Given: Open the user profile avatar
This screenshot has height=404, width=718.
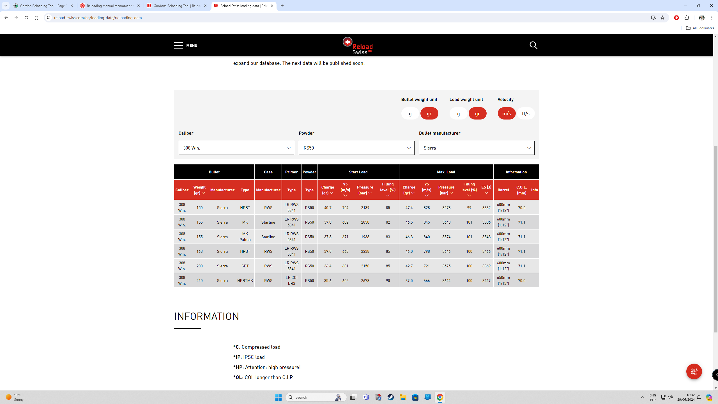Looking at the screenshot, I should [x=702, y=18].
